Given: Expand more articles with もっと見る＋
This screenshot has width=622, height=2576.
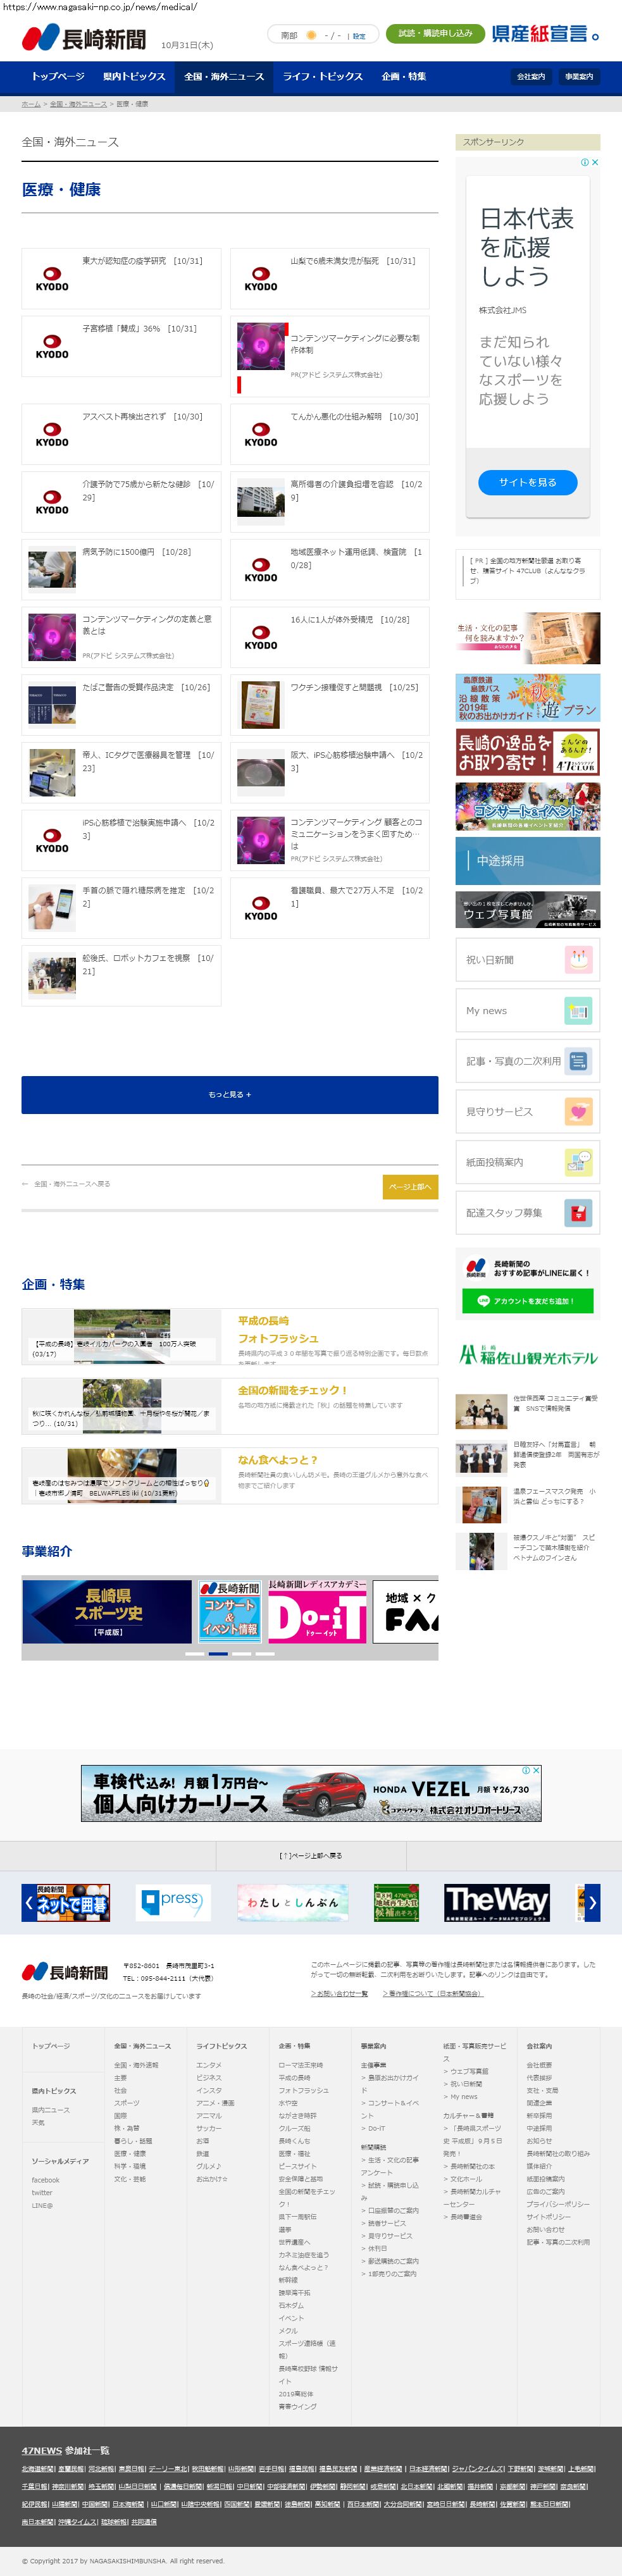Looking at the screenshot, I should 230,1094.
